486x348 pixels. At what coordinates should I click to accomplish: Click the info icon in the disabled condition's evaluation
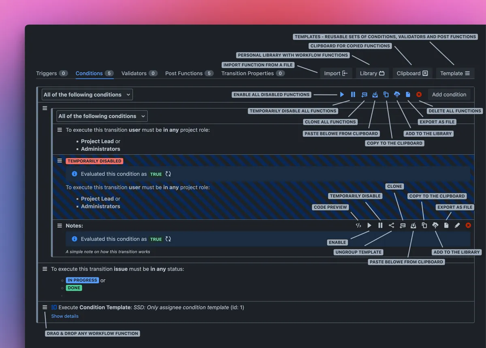(75, 174)
